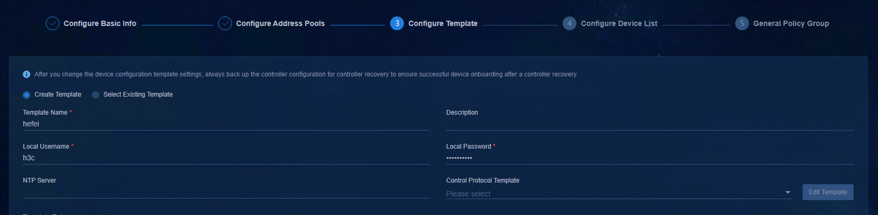
Task: Click the Template Name field containing hefei
Action: (226, 124)
